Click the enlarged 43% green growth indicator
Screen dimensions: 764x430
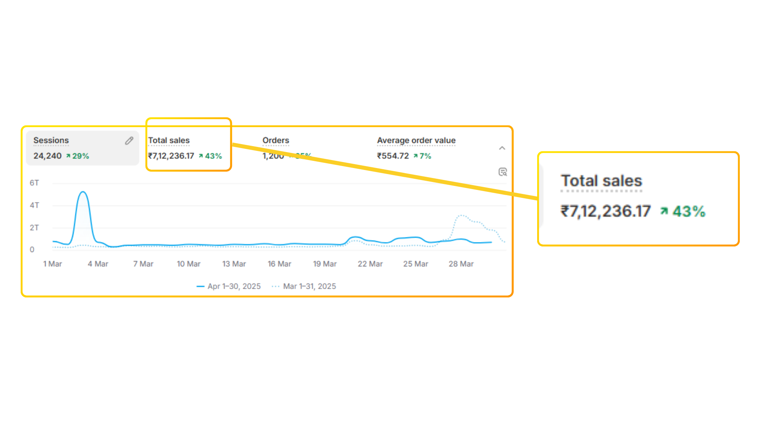point(683,211)
